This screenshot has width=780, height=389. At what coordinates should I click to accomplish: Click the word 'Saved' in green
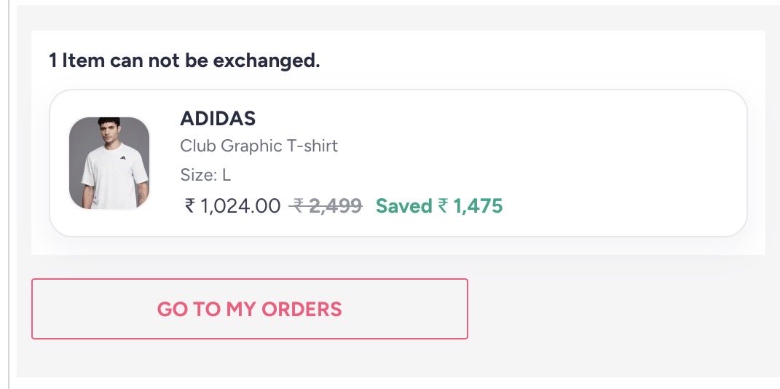pyautogui.click(x=403, y=206)
